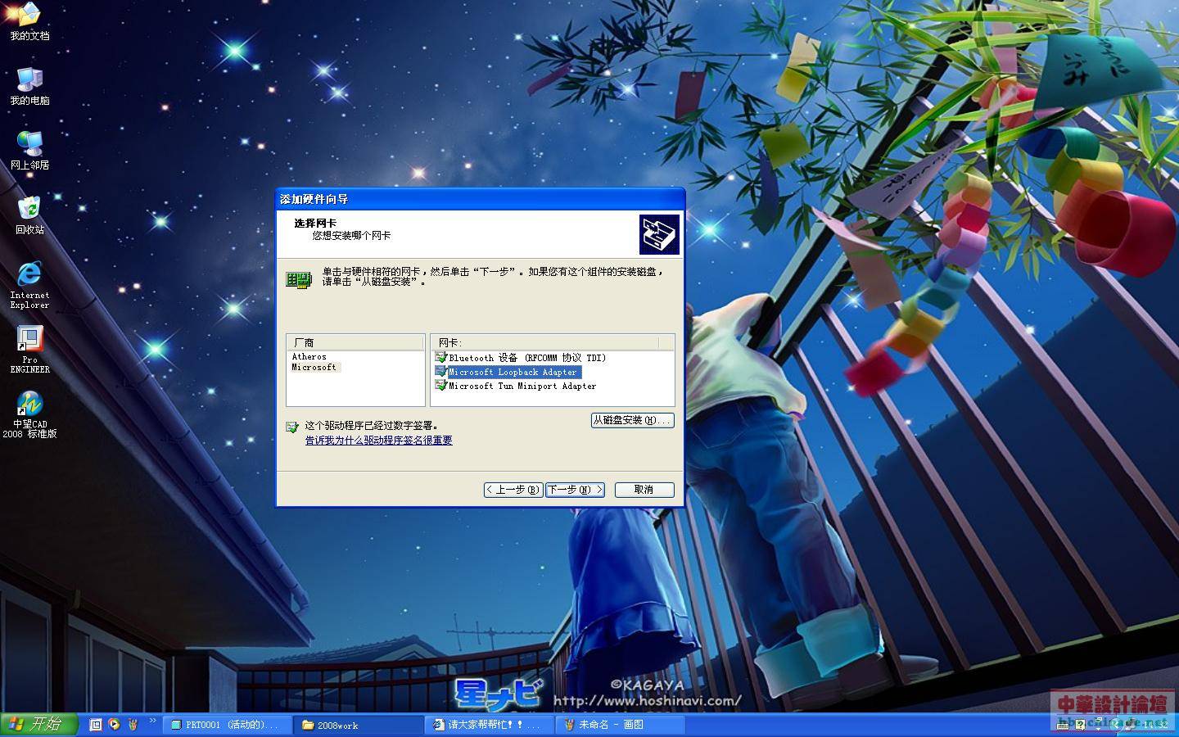Open the 我的文档 desktop icon

(29, 20)
